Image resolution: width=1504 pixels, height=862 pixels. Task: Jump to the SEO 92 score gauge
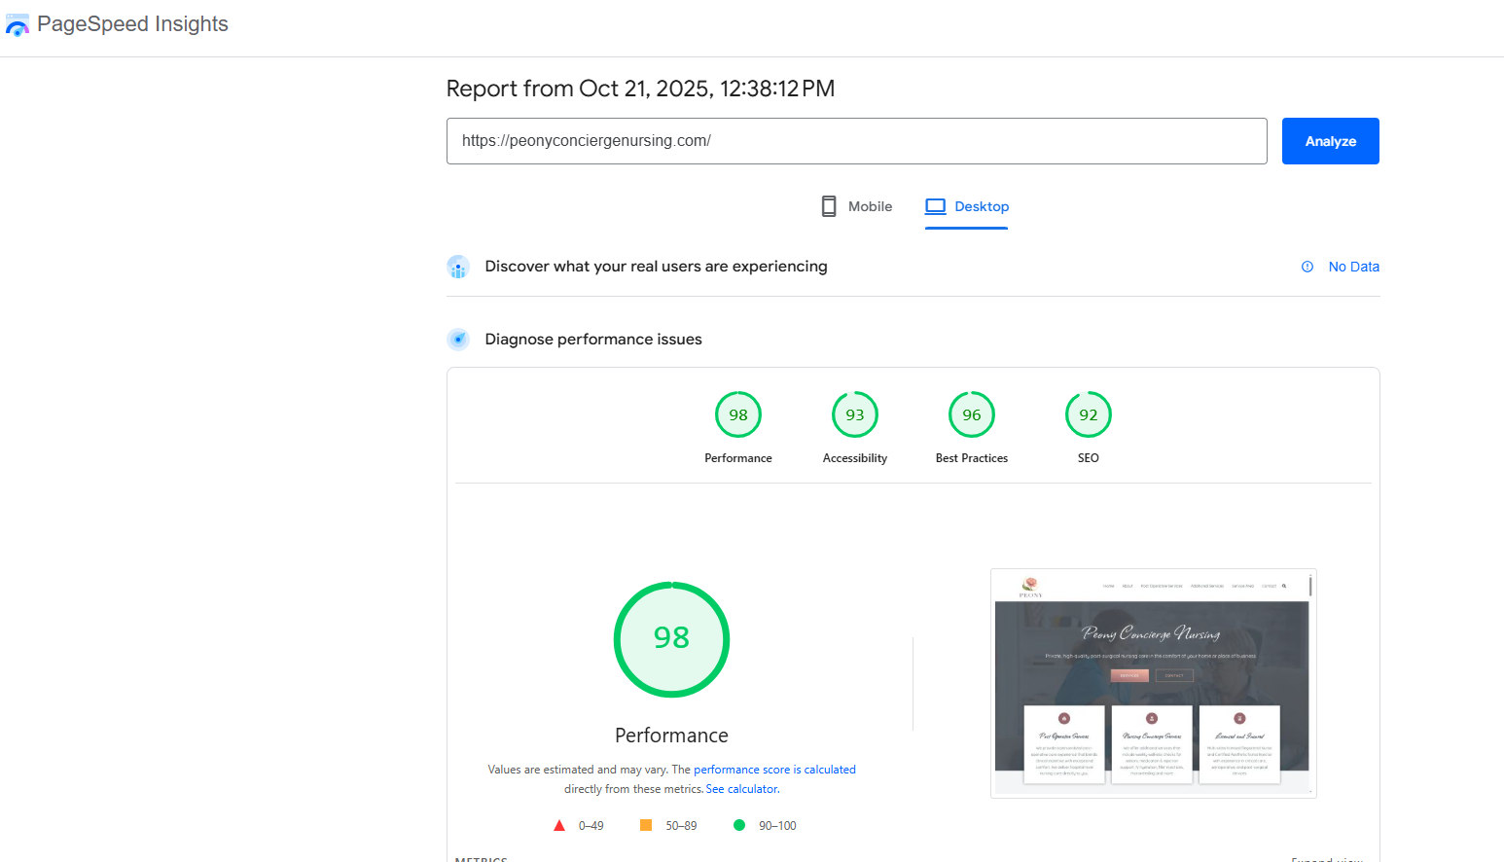point(1088,415)
